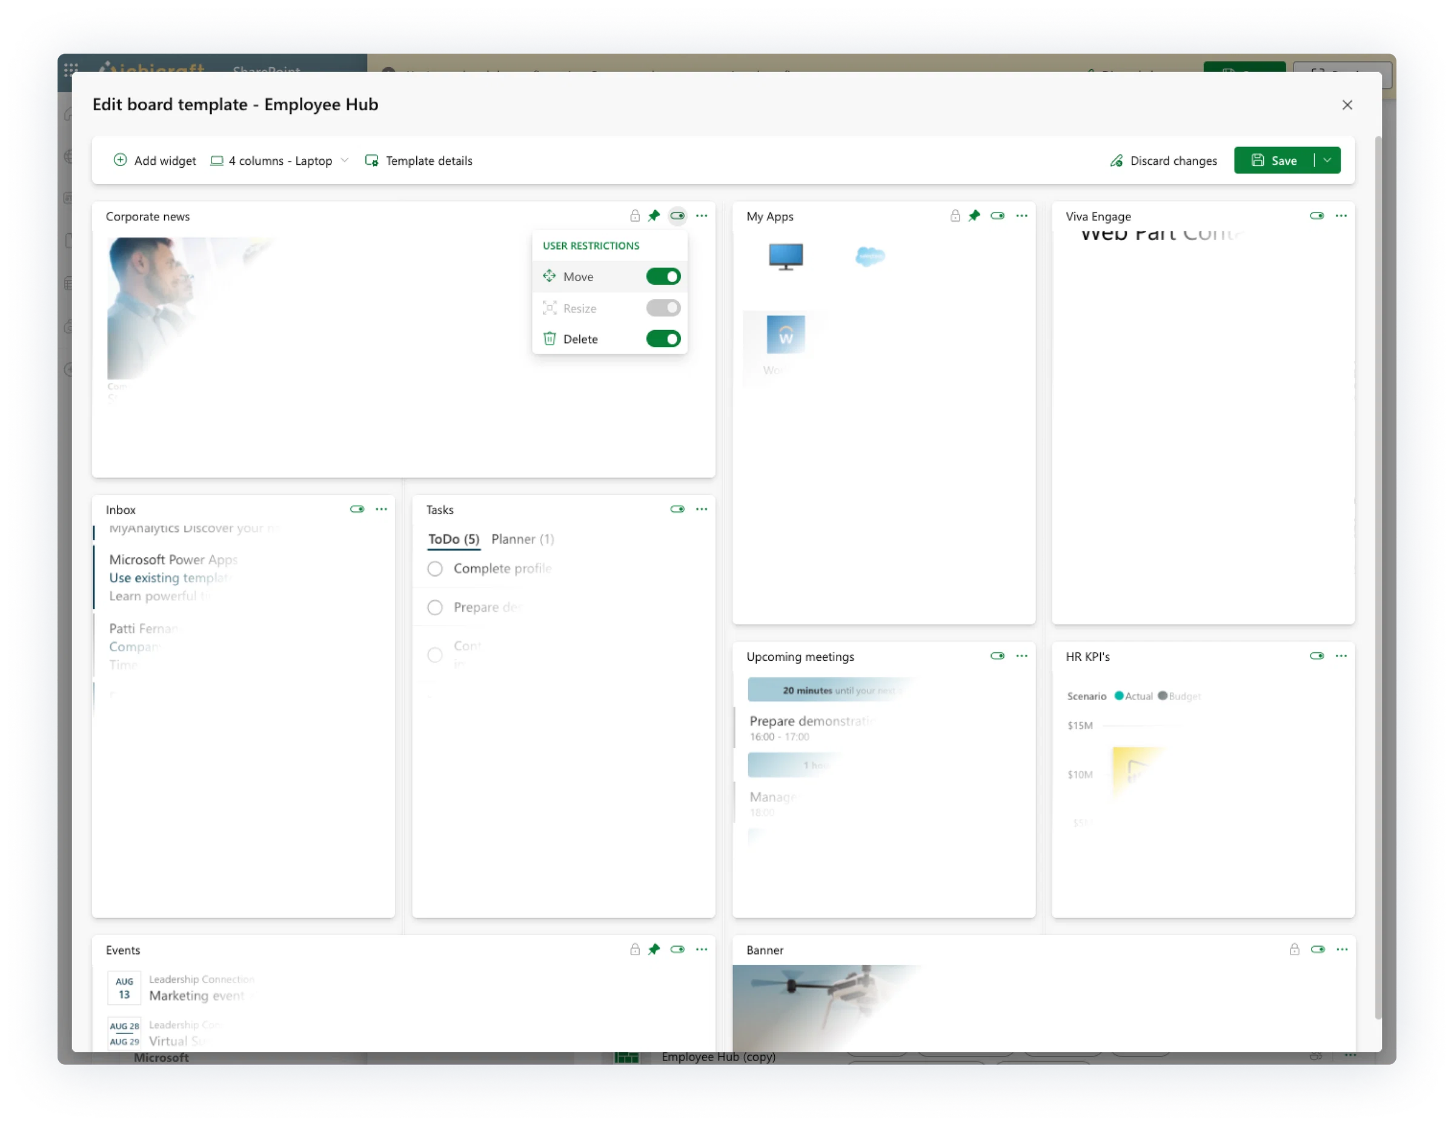Screen dimensions: 1454x1126
Task: Click Discard changes
Action: click(x=1163, y=161)
